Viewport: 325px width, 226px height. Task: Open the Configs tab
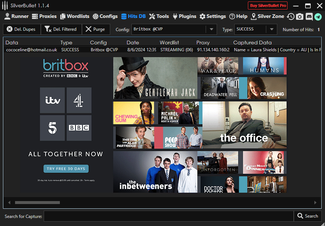[105, 16]
